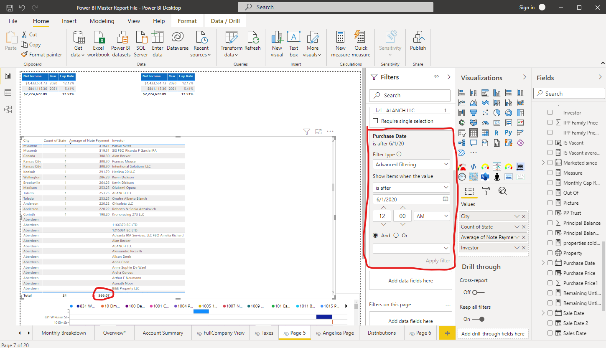Screen dimensions: 606x348
Task: Toggle Keep all filters switch
Action: tap(479, 319)
